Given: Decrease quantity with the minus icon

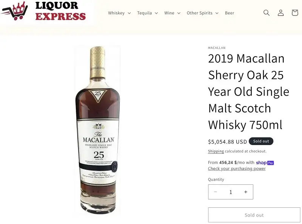Looking at the screenshot, I should point(215,192).
